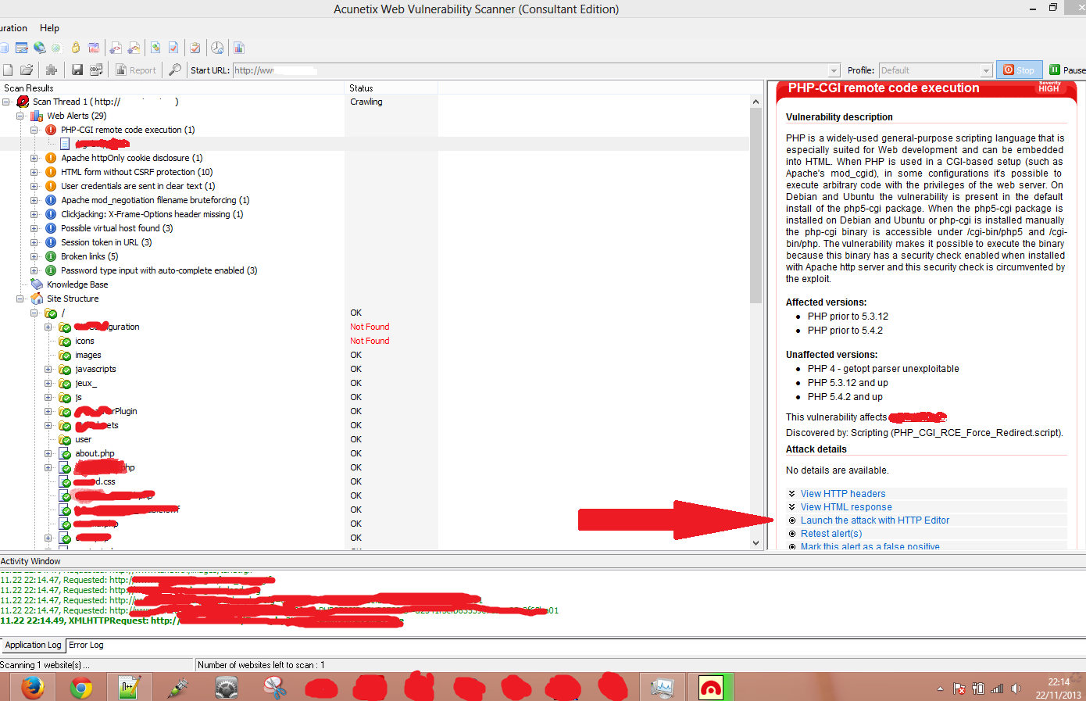Screen dimensions: 1086x701
Task: Click Launch the attack with HTTP Editor
Action: pos(875,520)
